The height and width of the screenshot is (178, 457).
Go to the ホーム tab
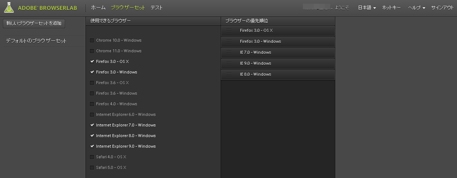point(98,8)
